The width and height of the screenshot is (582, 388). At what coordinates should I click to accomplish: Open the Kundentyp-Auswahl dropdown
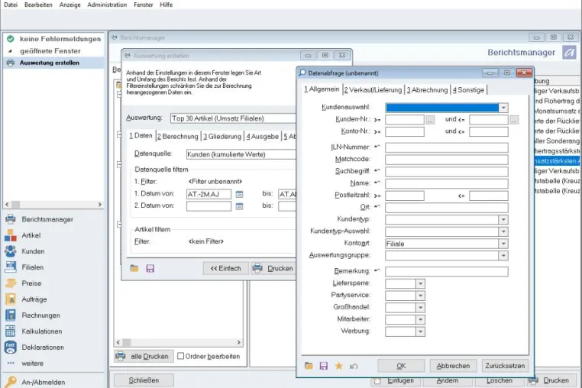[x=503, y=231]
